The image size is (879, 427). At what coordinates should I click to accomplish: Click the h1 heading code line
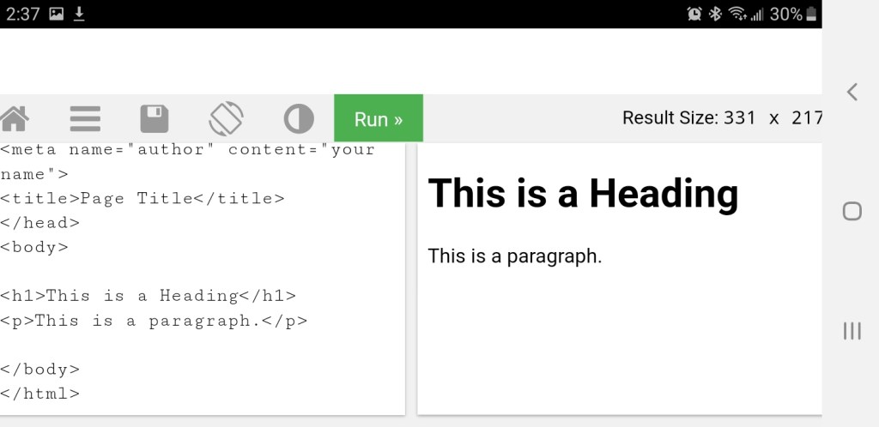pos(148,296)
